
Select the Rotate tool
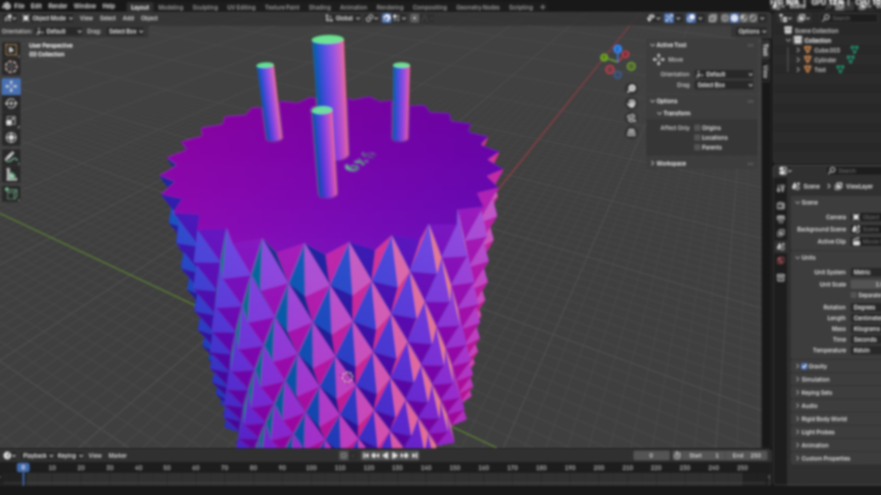[11, 104]
